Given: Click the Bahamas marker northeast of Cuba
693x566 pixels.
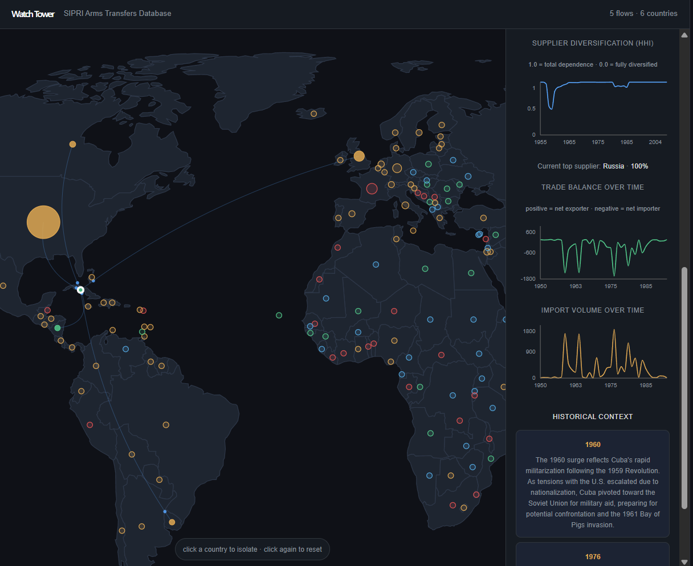Looking at the screenshot, I should 92,277.
